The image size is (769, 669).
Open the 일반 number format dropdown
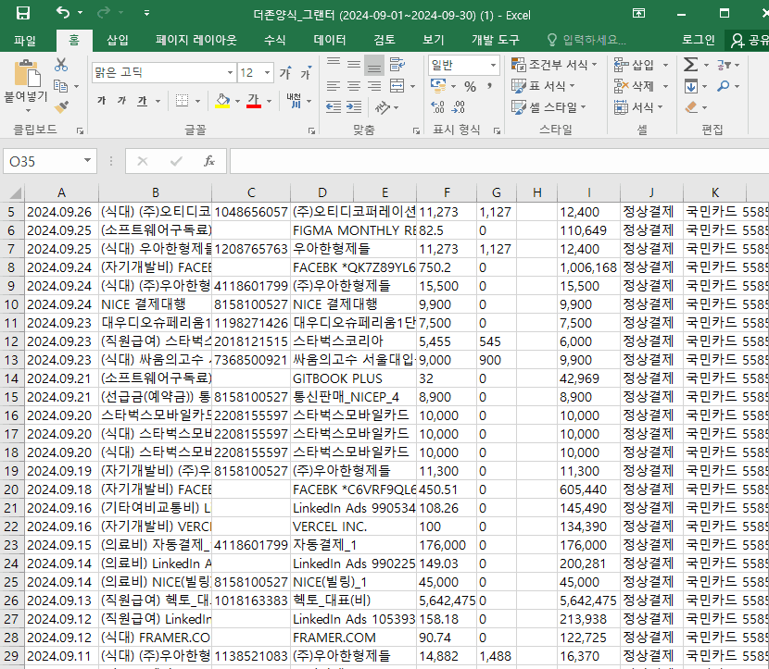[493, 65]
